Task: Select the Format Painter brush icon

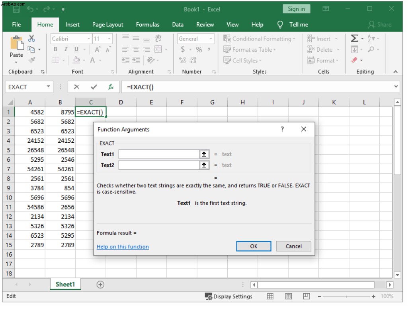Action: 32,60
